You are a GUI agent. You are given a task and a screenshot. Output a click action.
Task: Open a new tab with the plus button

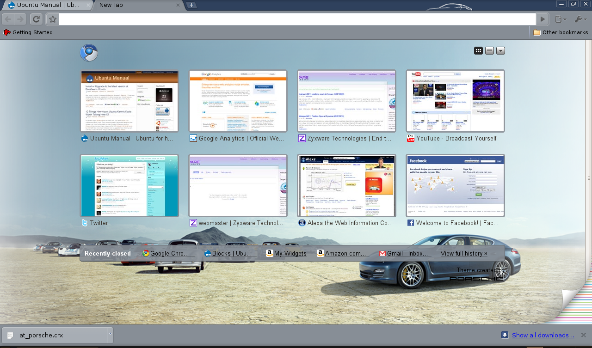[191, 5]
